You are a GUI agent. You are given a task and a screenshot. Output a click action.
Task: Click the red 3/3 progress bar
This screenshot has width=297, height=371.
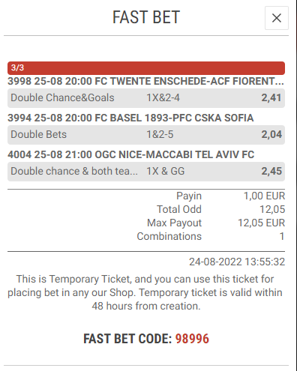146,68
